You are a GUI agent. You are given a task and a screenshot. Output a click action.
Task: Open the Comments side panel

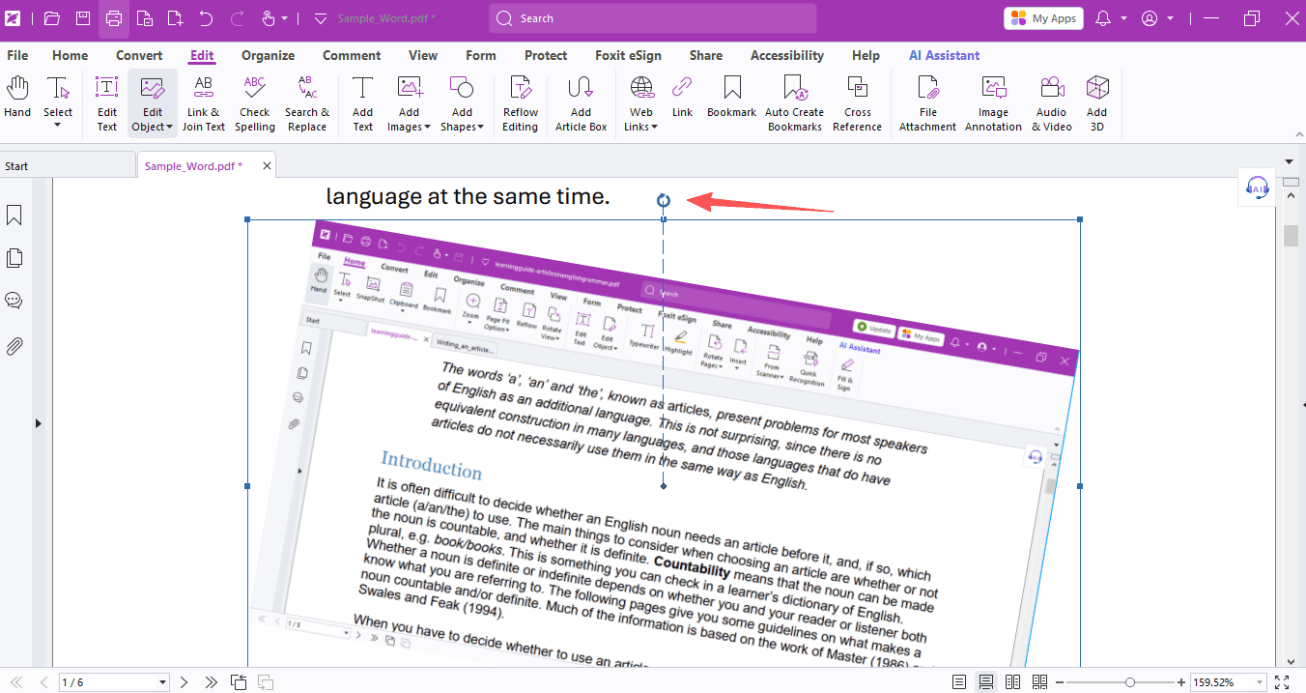tap(14, 301)
